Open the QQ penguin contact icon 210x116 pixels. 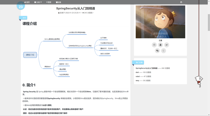click(160, 45)
